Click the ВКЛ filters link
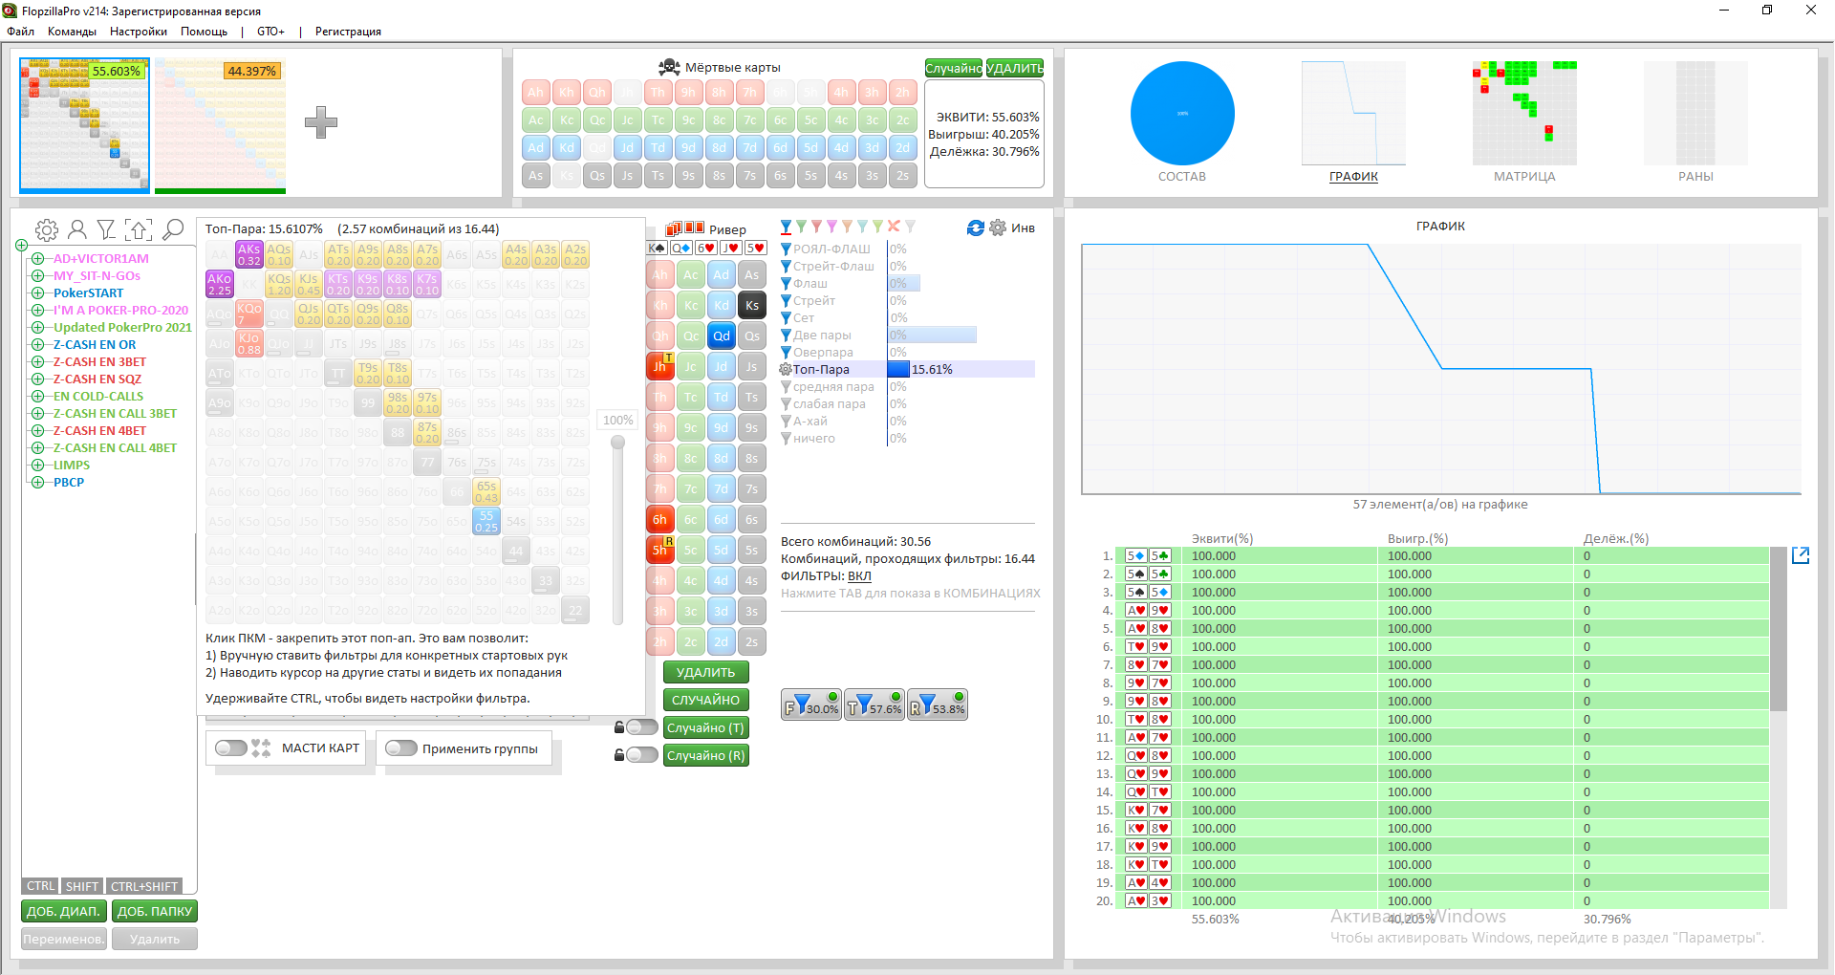 (x=859, y=576)
